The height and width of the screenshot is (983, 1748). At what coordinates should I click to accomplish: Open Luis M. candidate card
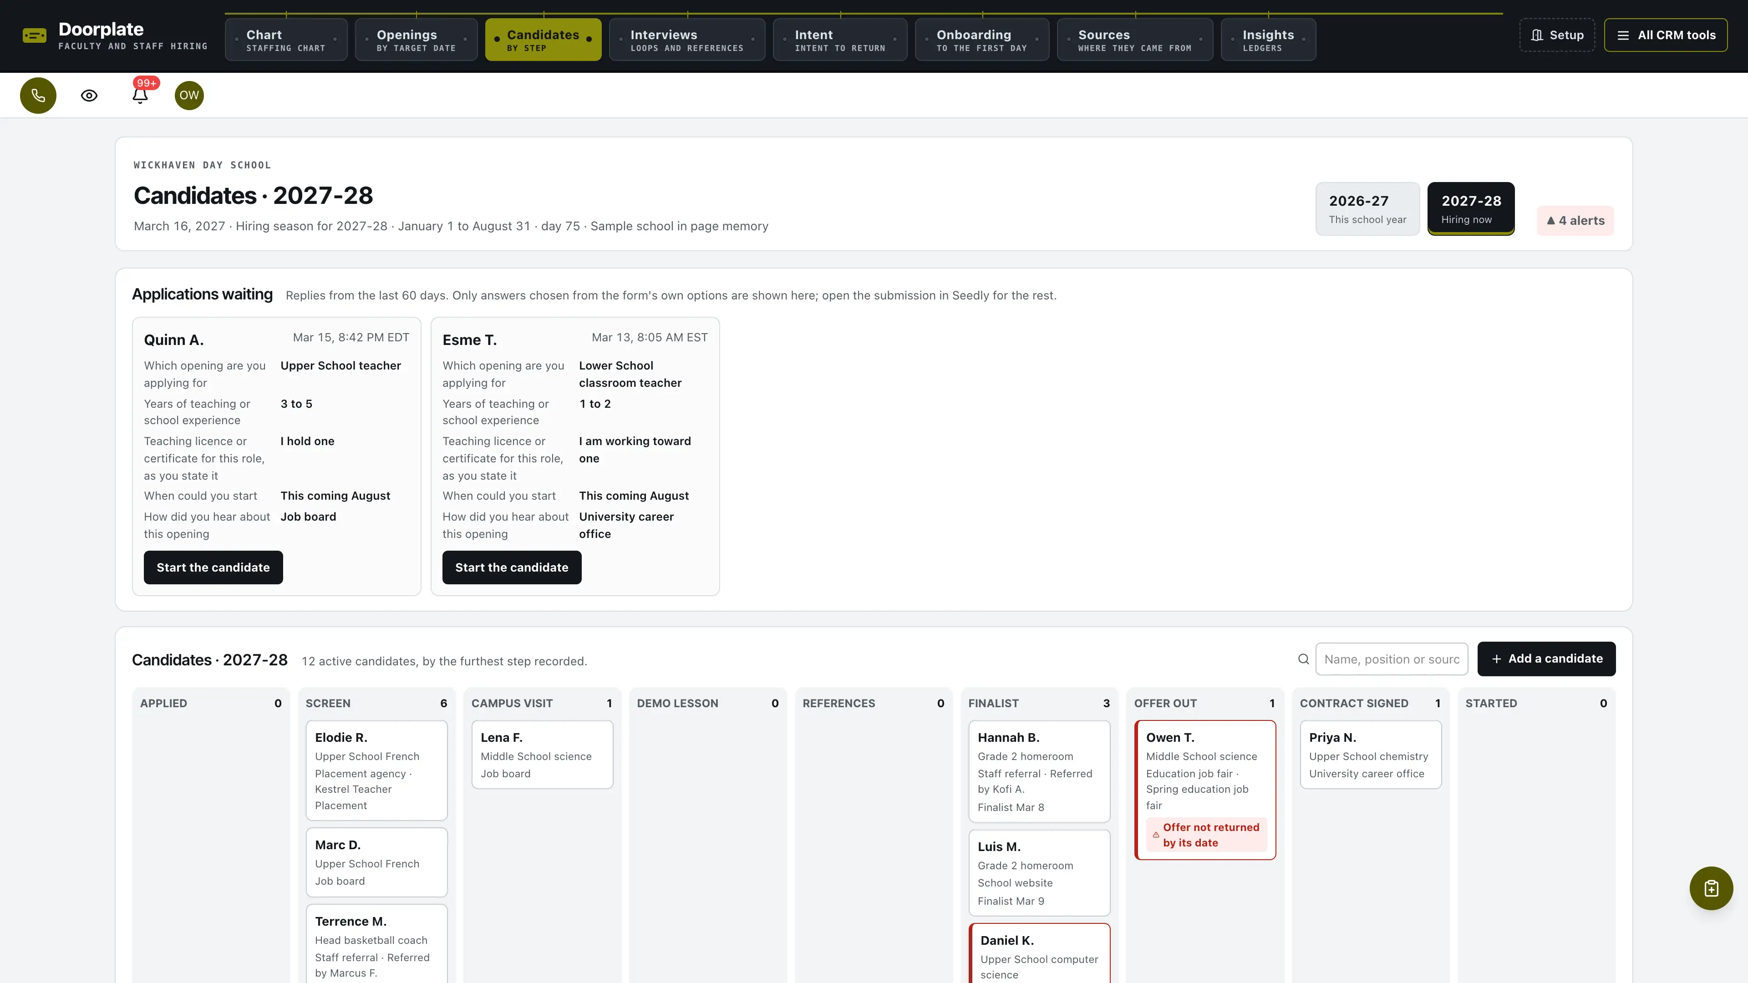point(1039,873)
